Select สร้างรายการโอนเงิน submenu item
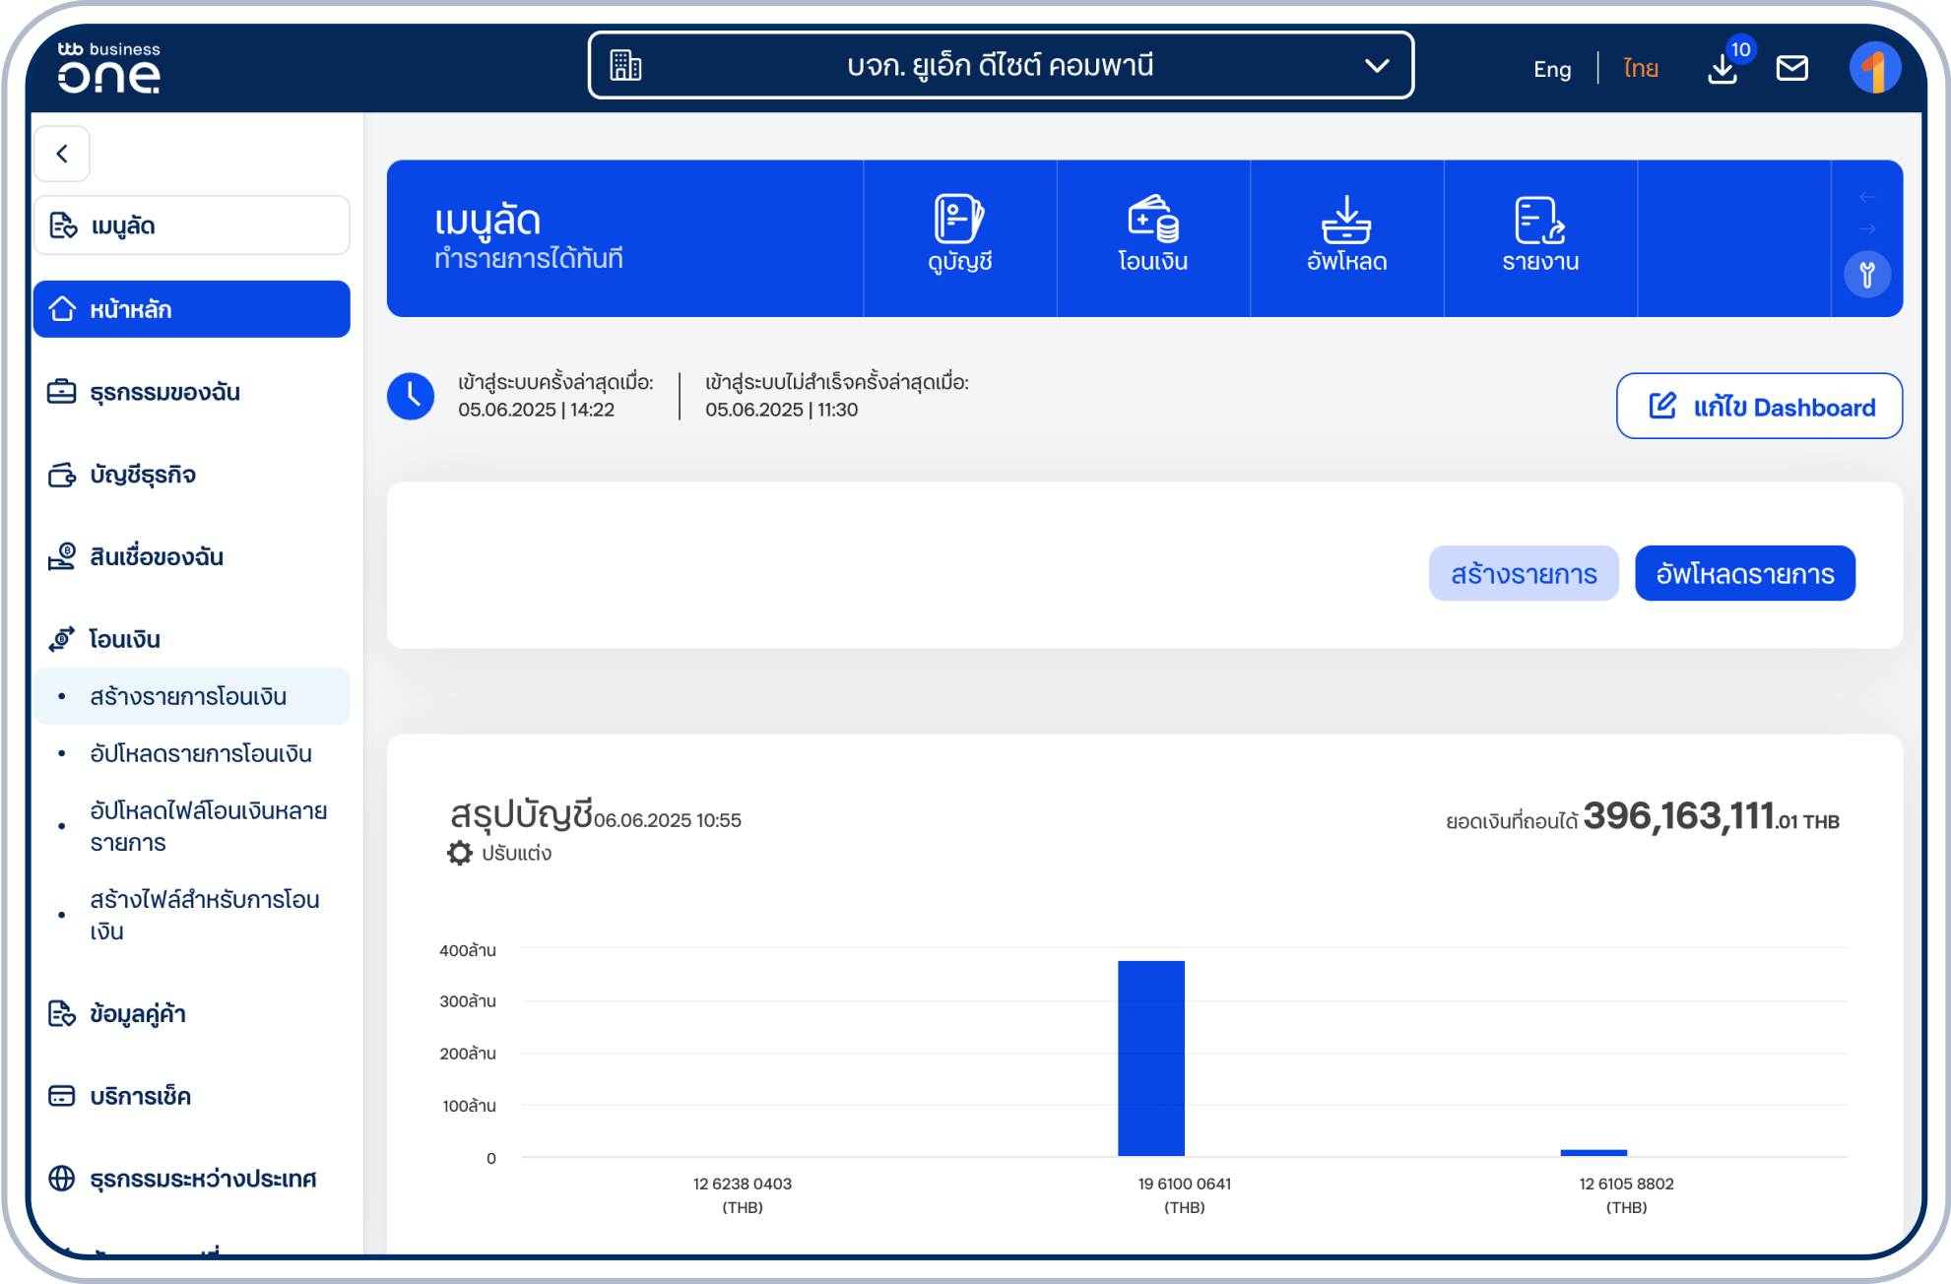The width and height of the screenshot is (1951, 1284). pyautogui.click(x=188, y=696)
